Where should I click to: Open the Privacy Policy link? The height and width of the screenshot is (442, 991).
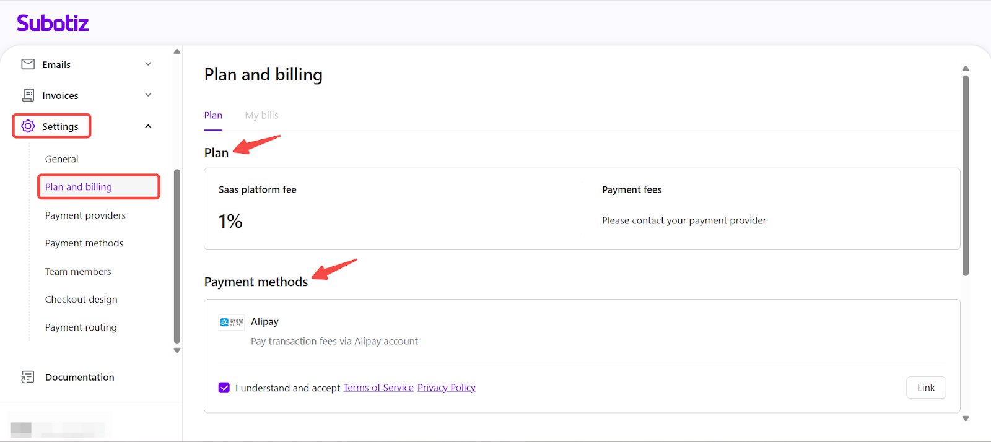(x=446, y=388)
